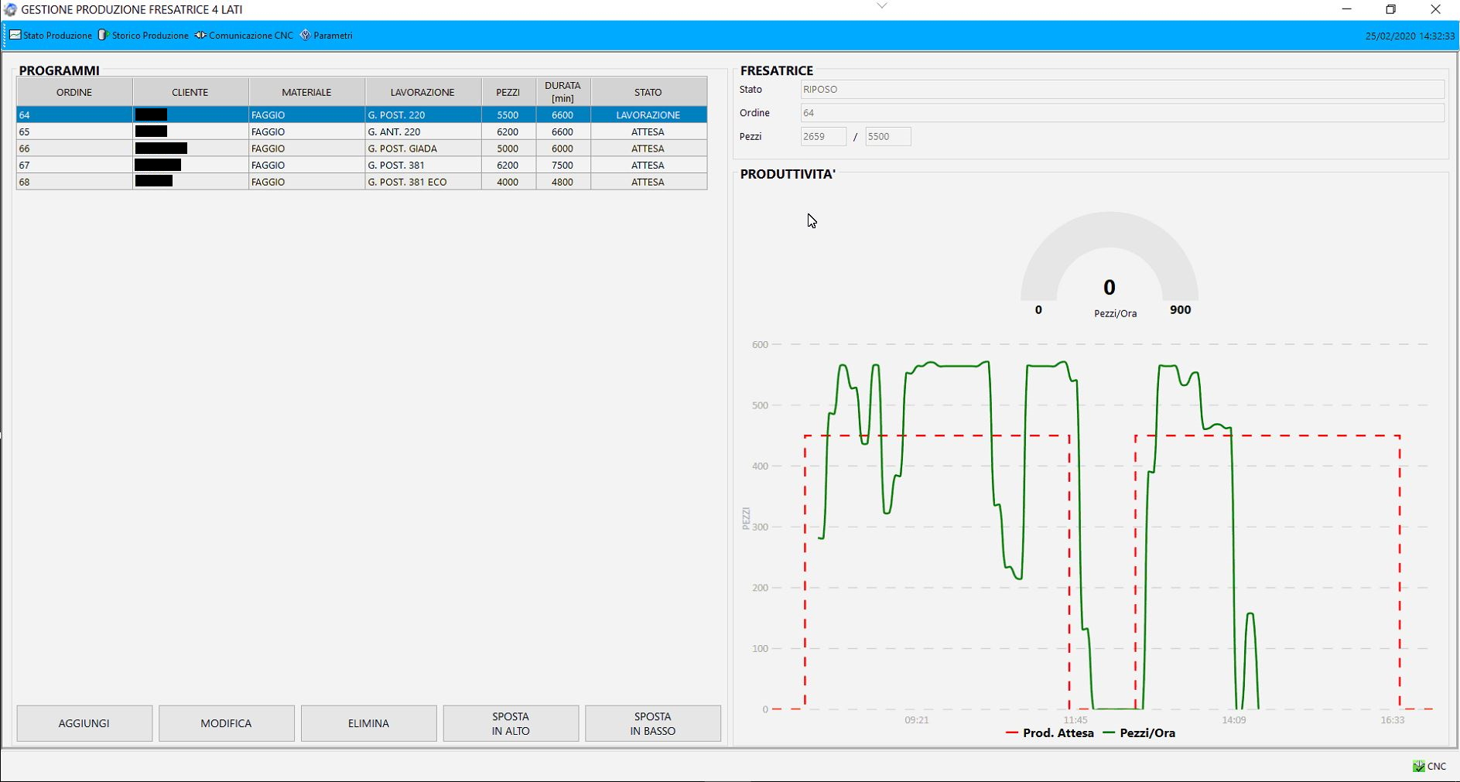Open Parametri menu item
The width and height of the screenshot is (1460, 782).
[327, 36]
